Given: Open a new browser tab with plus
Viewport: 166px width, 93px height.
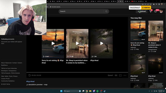Looking at the screenshot, I should 146,1.
